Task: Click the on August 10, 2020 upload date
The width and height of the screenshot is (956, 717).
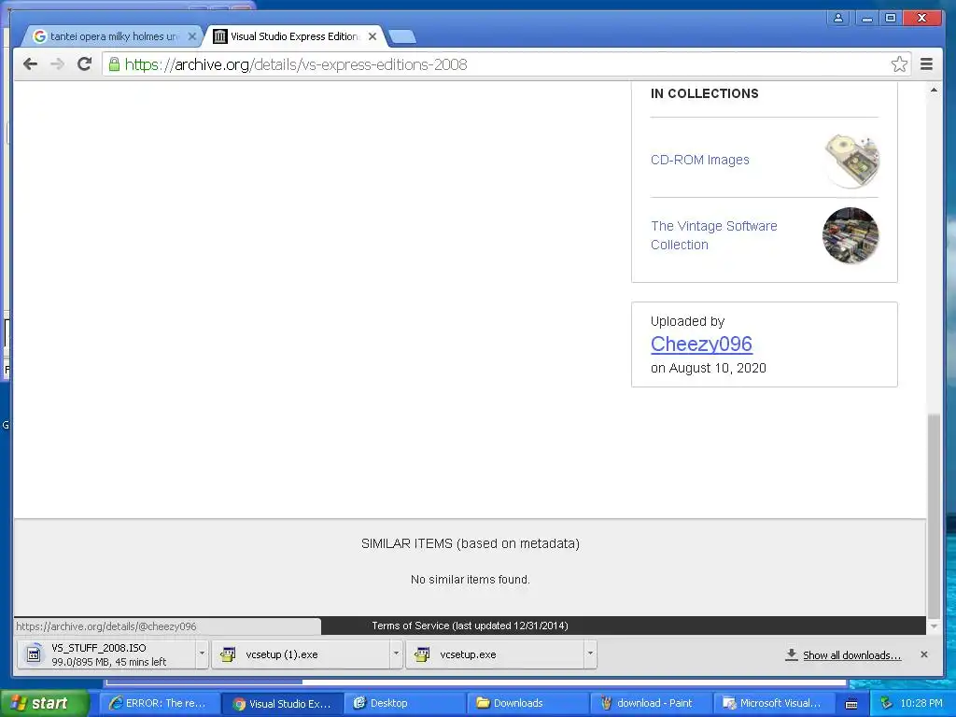Action: (x=709, y=368)
